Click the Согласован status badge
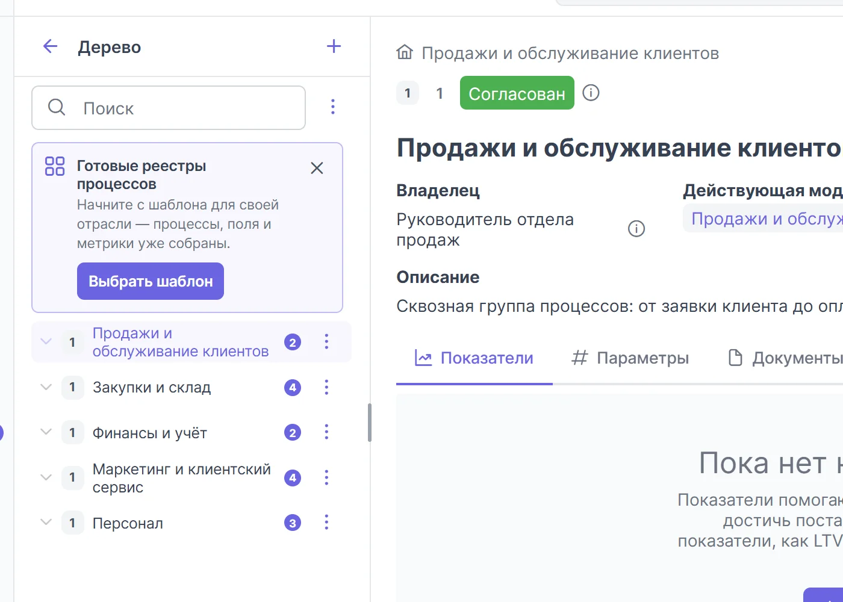The height and width of the screenshot is (602, 843). pyautogui.click(x=517, y=93)
